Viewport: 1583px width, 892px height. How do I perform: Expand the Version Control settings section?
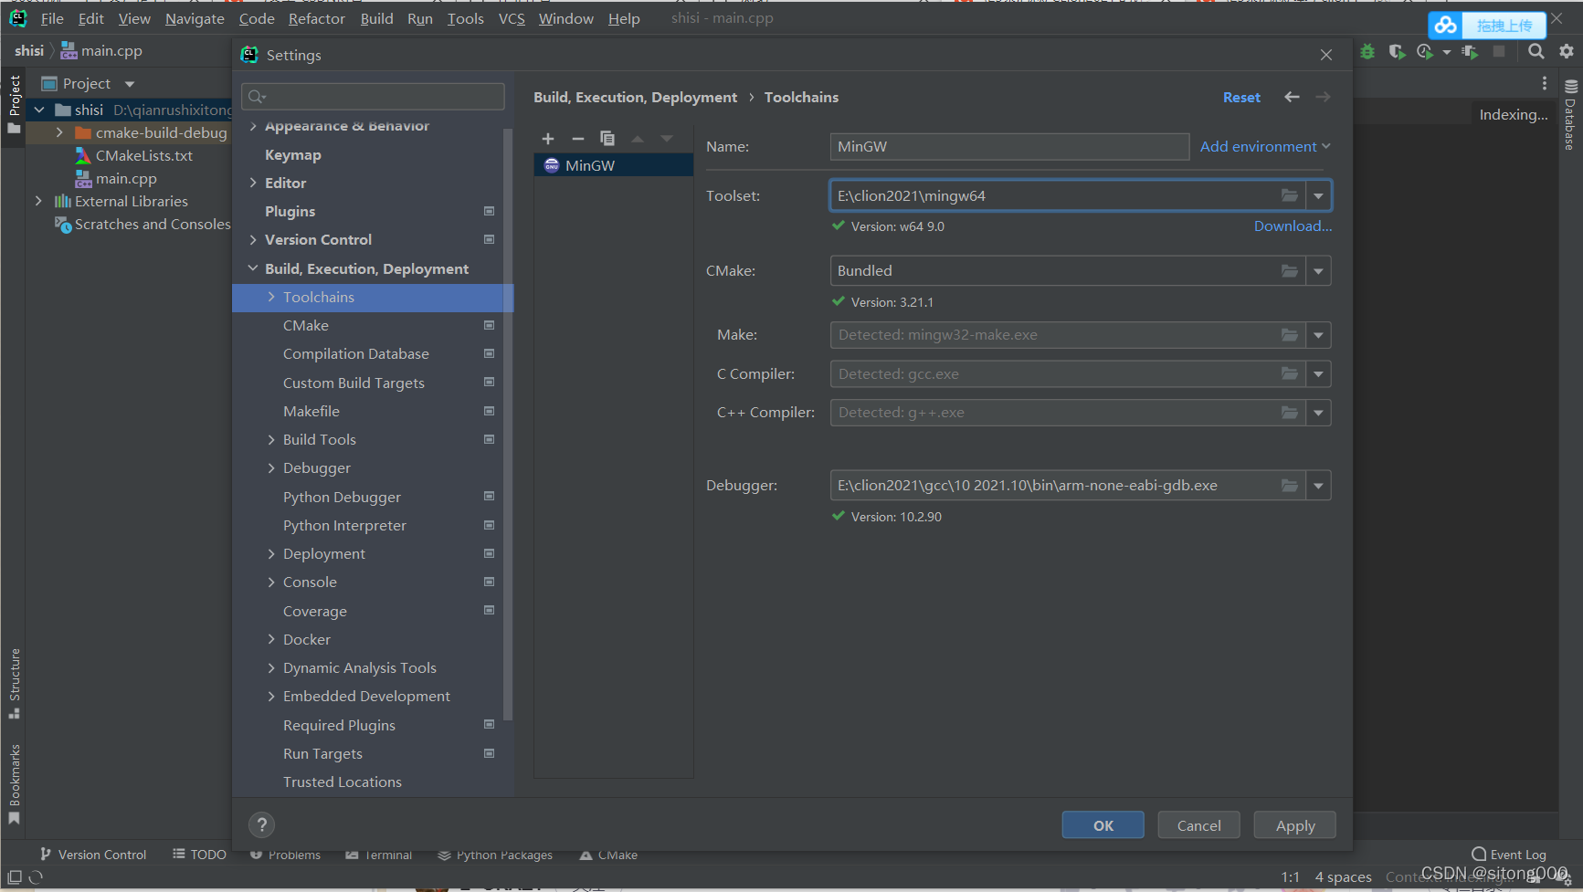tap(253, 240)
